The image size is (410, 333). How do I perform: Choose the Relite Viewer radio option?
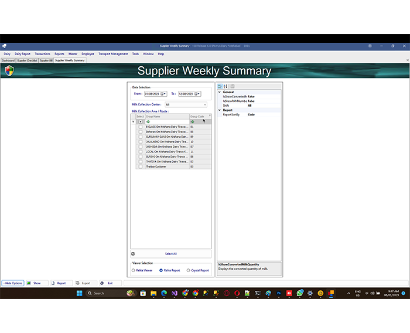click(x=133, y=270)
